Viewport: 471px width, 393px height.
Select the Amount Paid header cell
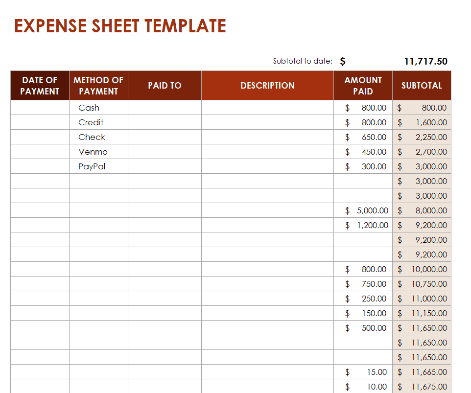[x=363, y=86]
